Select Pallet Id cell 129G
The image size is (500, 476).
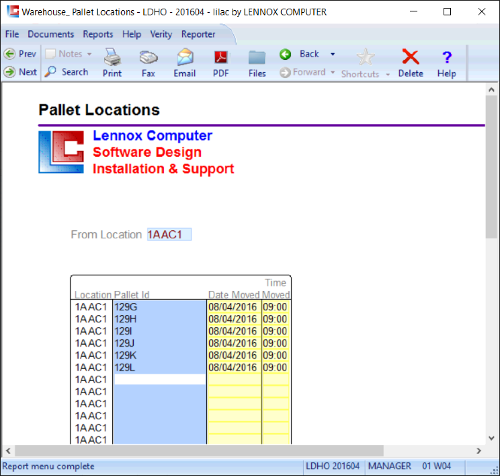(x=159, y=307)
